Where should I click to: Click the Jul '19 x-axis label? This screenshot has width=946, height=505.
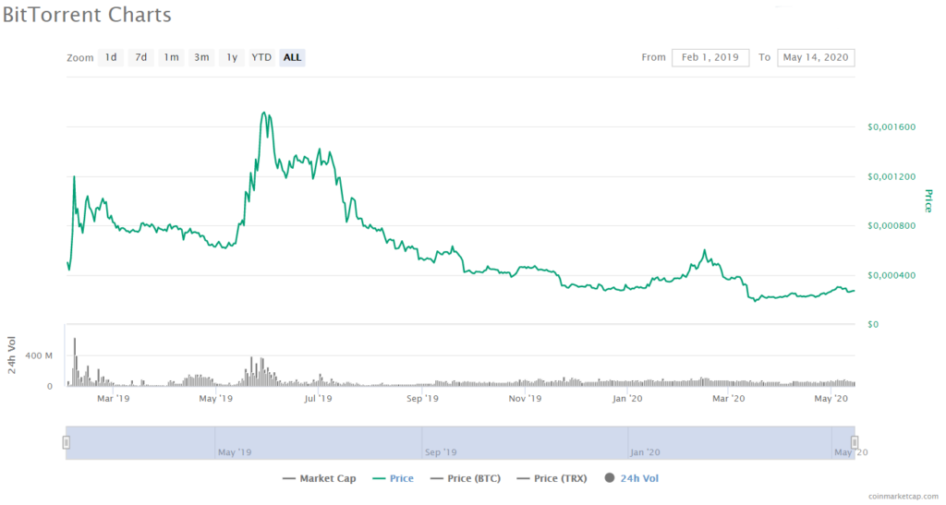coord(318,398)
